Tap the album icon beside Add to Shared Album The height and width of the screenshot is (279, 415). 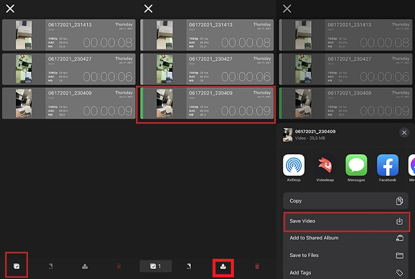[x=400, y=238]
